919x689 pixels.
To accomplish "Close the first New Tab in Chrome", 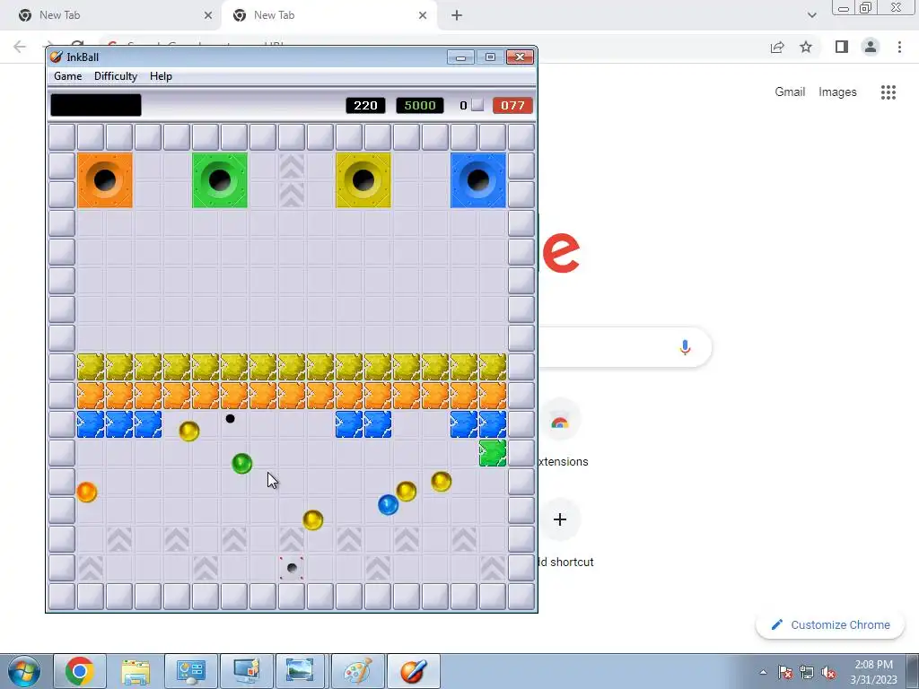I will [208, 15].
